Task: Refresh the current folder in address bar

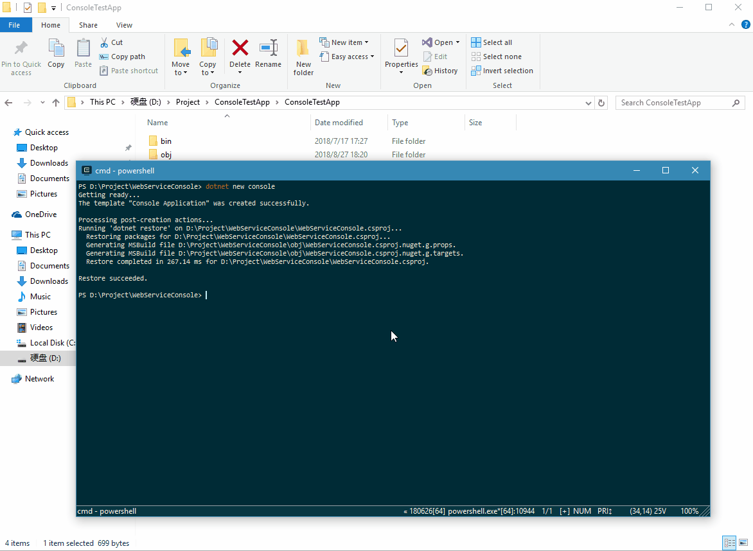Action: point(601,103)
